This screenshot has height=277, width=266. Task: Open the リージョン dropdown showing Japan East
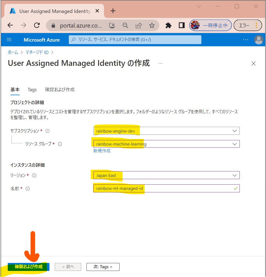pos(167,175)
